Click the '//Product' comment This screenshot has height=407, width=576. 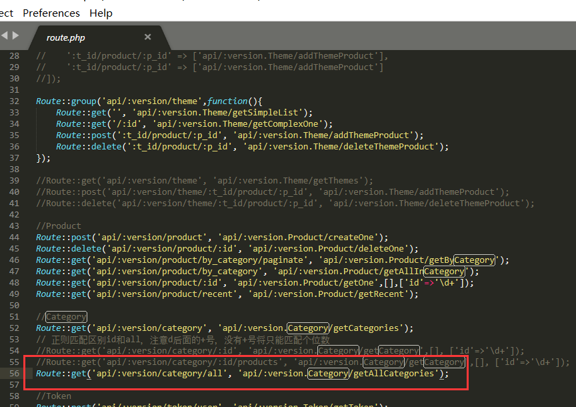[59, 226]
